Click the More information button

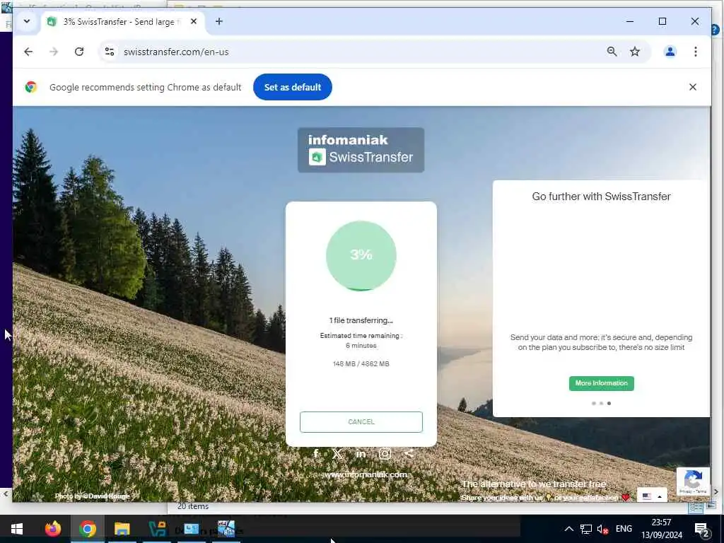coord(601,383)
